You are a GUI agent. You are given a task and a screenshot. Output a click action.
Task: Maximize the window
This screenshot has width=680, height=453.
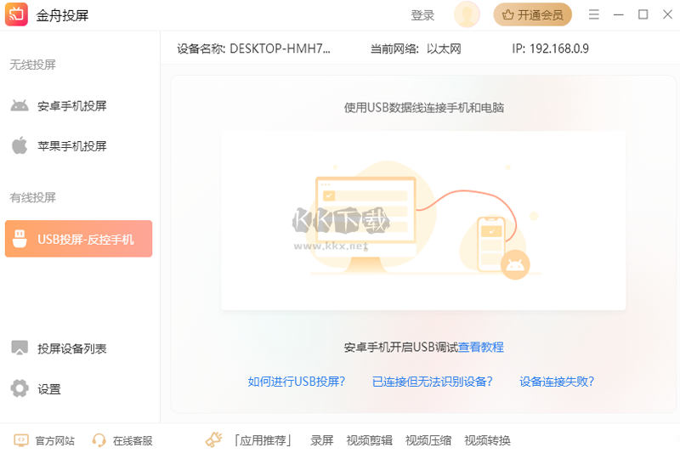(643, 14)
